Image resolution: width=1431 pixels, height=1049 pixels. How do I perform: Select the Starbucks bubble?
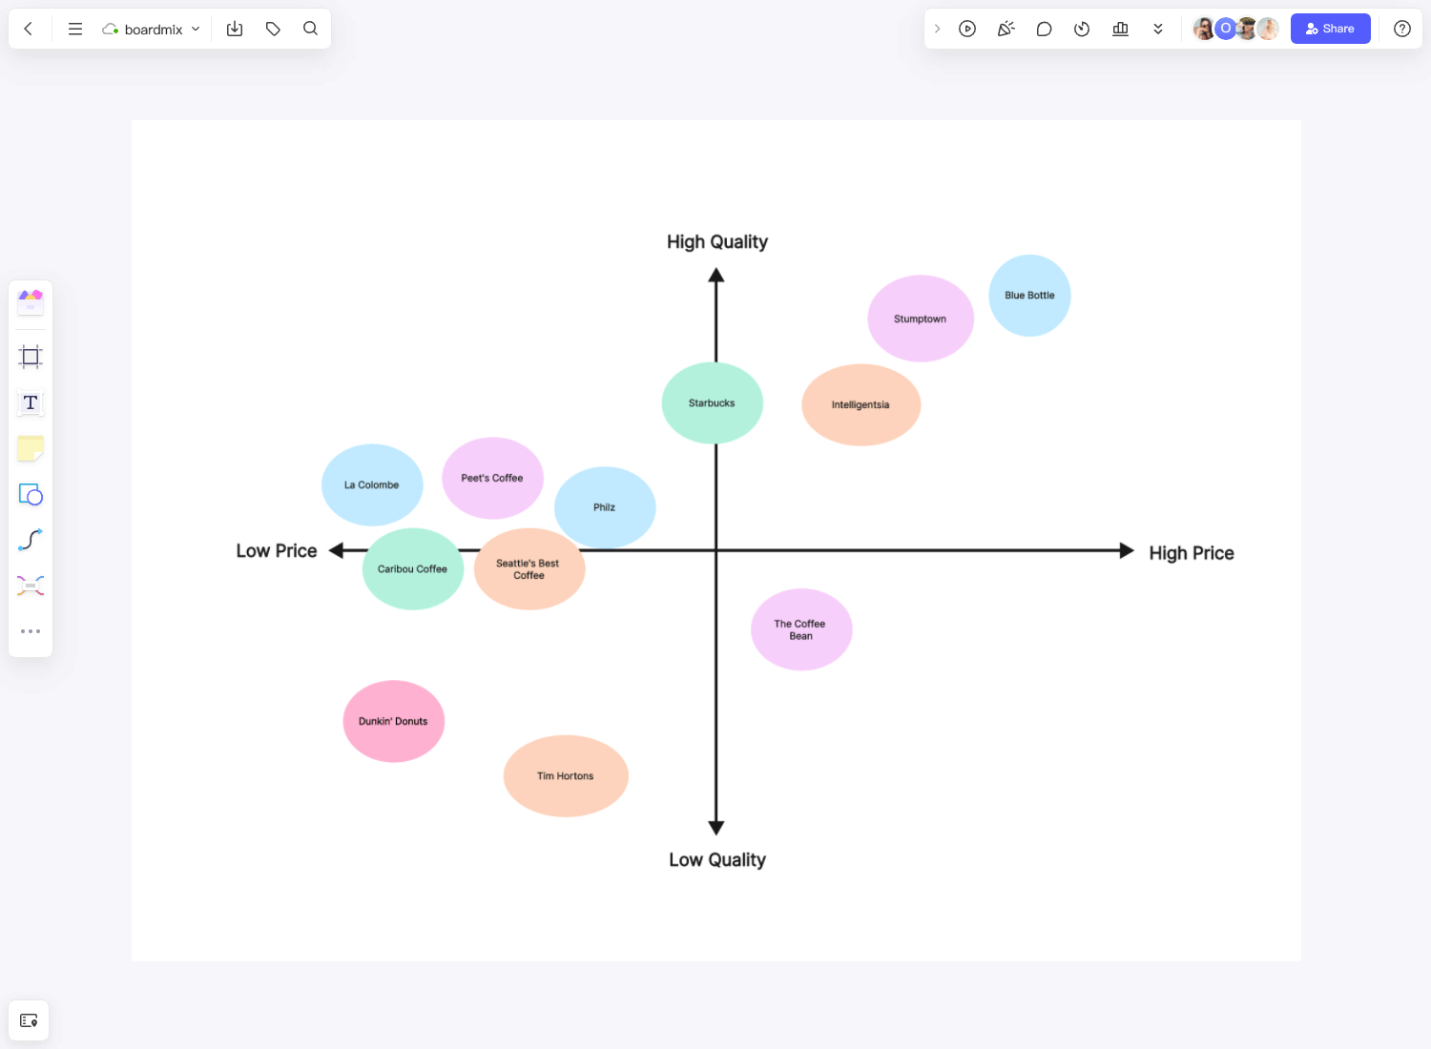coord(712,403)
